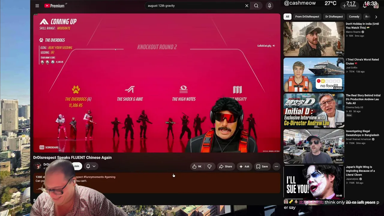Open 'Don't Holiday in India' video thumbnail

coord(314,39)
